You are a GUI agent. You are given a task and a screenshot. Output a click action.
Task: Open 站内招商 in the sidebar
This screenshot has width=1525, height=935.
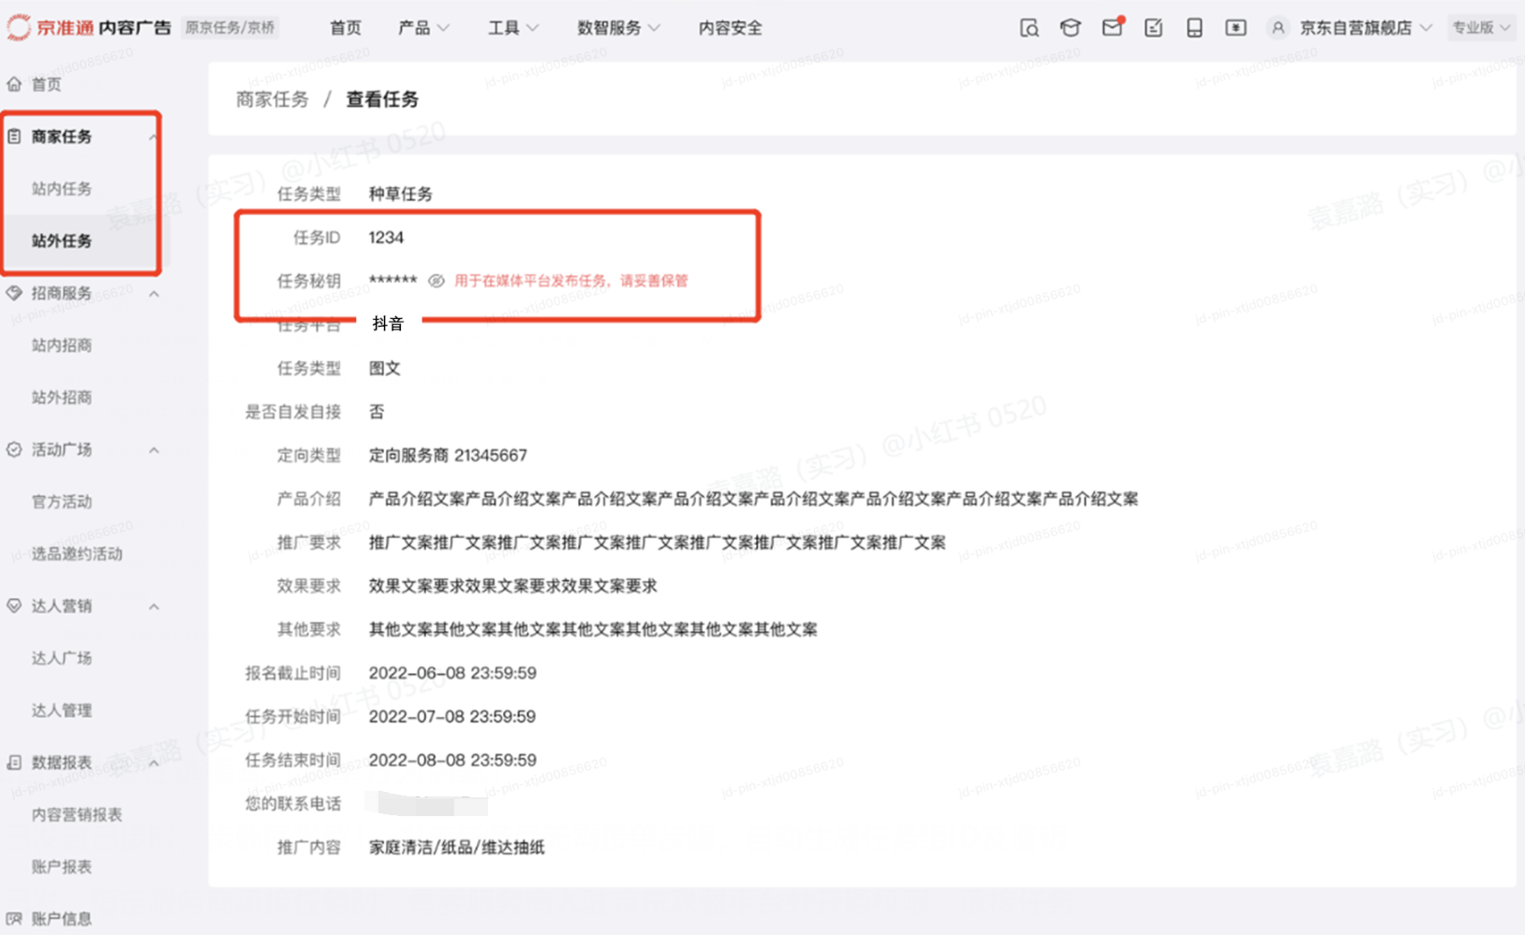tap(62, 345)
